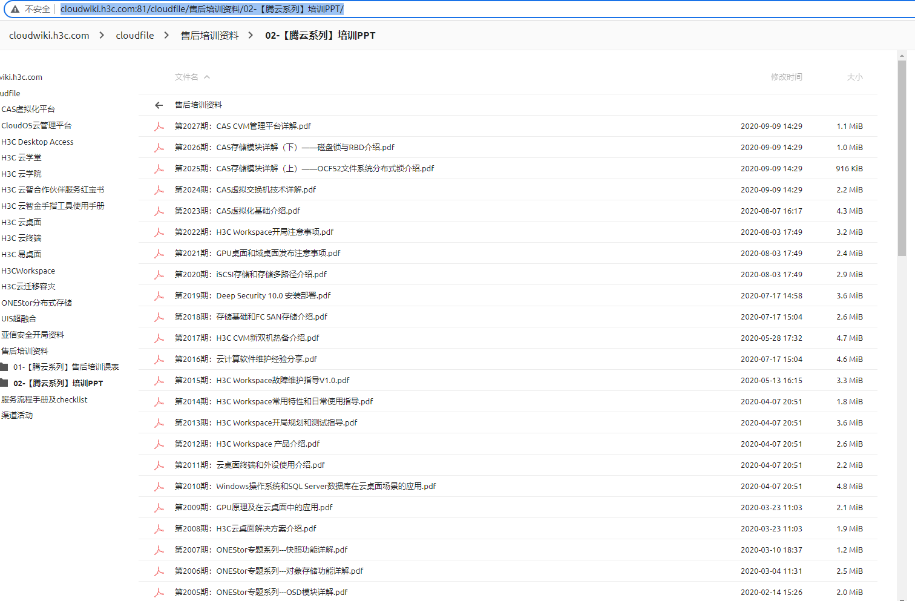
Task: Click the PDF icon for 第2024期 CAS虚拟交换机技术详解
Action: [x=159, y=190]
